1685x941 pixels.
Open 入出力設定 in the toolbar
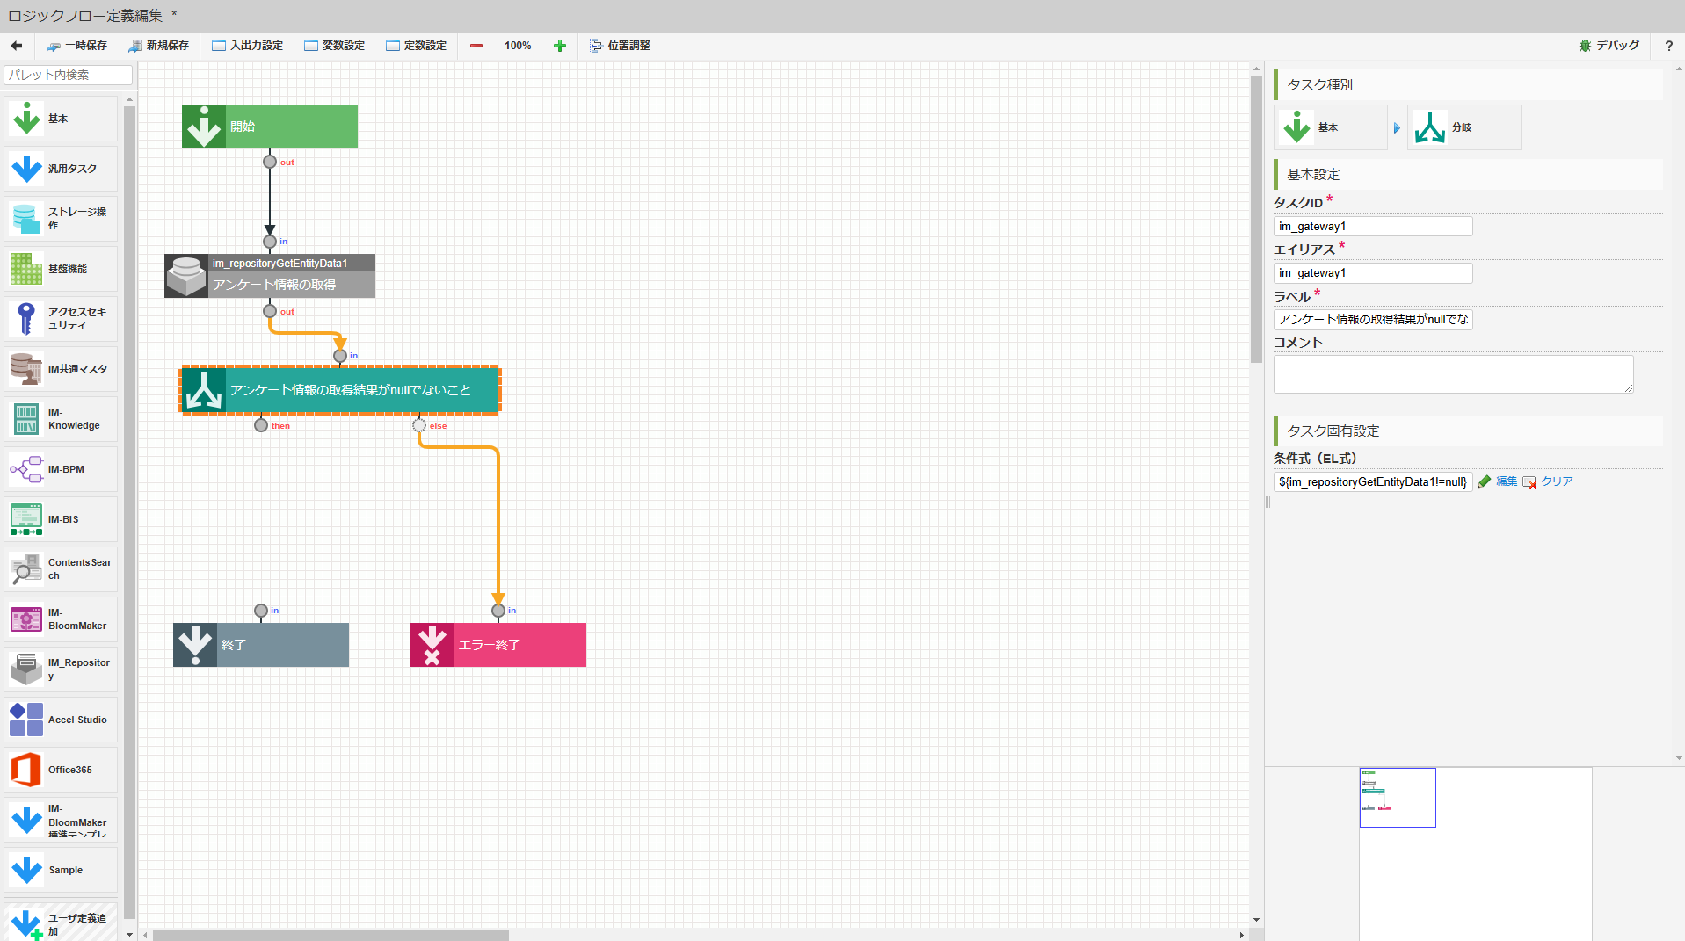tap(247, 46)
